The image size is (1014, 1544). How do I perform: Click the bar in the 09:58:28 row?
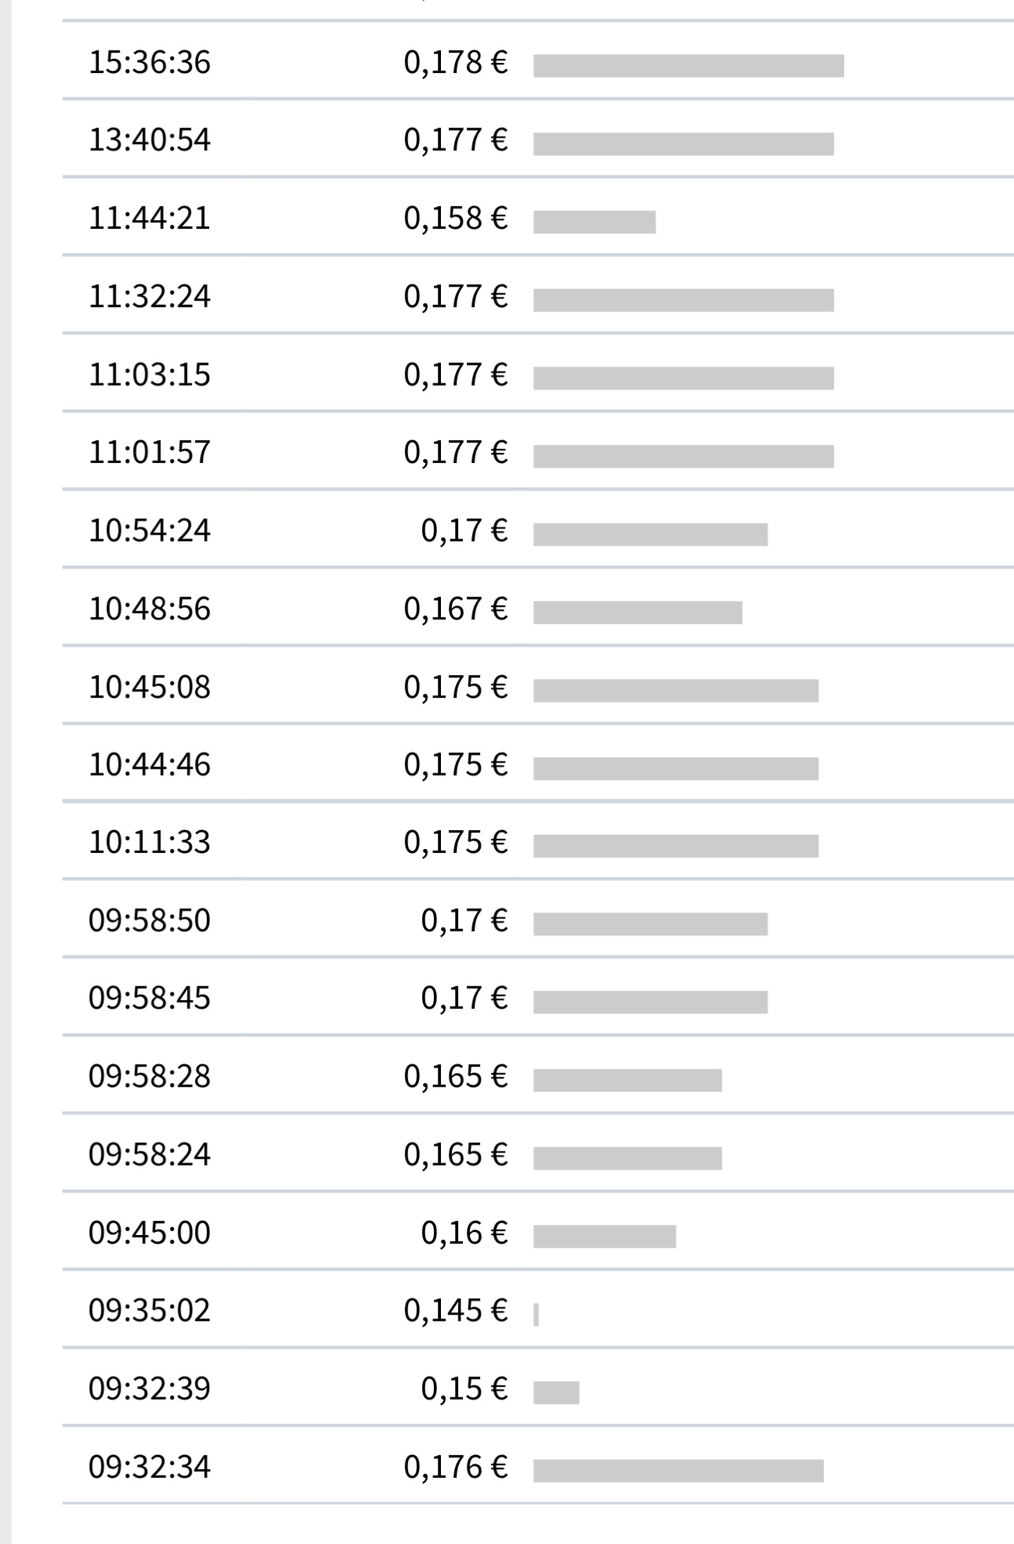pos(627,1080)
